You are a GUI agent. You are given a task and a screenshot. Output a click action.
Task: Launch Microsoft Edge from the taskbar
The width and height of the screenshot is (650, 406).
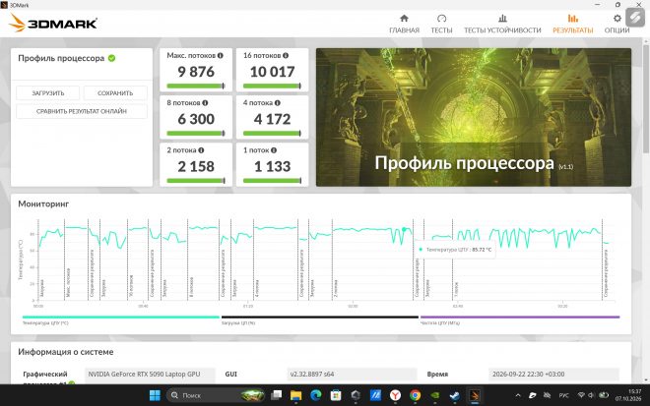click(316, 395)
